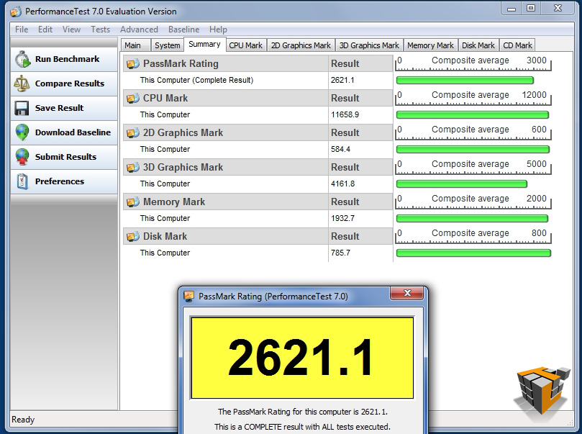Click the CPU Mark green result bar
Screen dimensions: 582x434
[473, 114]
